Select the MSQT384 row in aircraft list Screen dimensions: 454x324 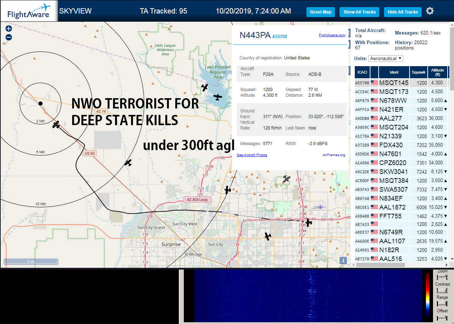pyautogui.click(x=402, y=181)
